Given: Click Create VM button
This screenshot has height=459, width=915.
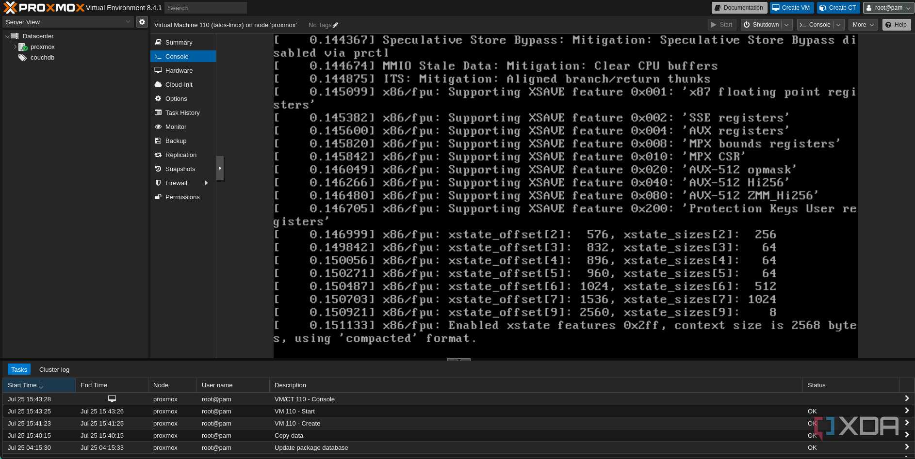Looking at the screenshot, I should click(x=792, y=8).
